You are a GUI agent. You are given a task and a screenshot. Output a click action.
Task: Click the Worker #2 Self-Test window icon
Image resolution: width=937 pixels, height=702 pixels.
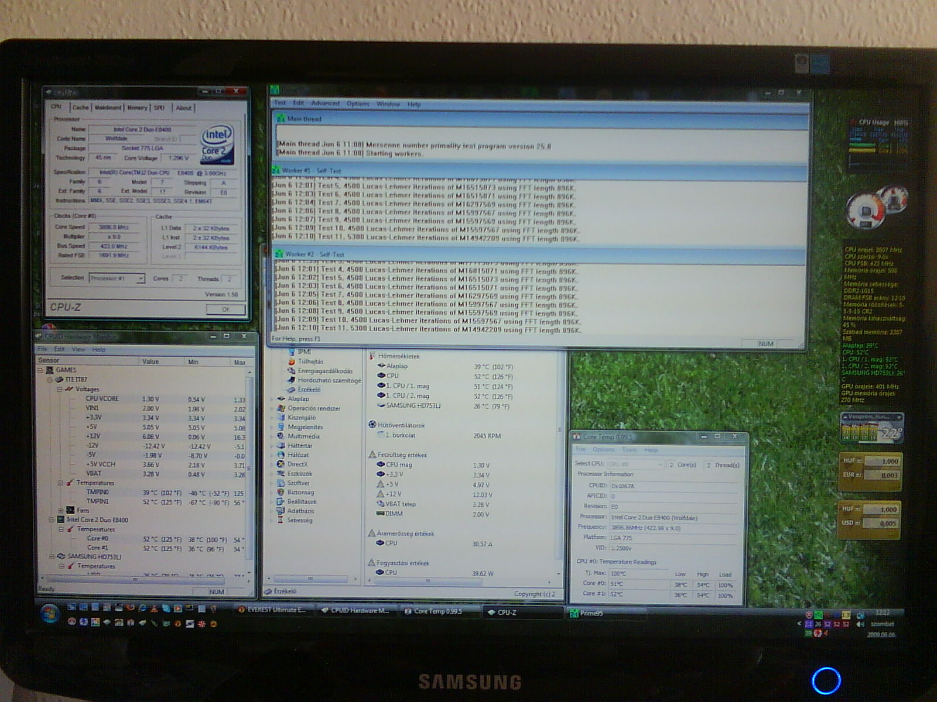tap(279, 254)
